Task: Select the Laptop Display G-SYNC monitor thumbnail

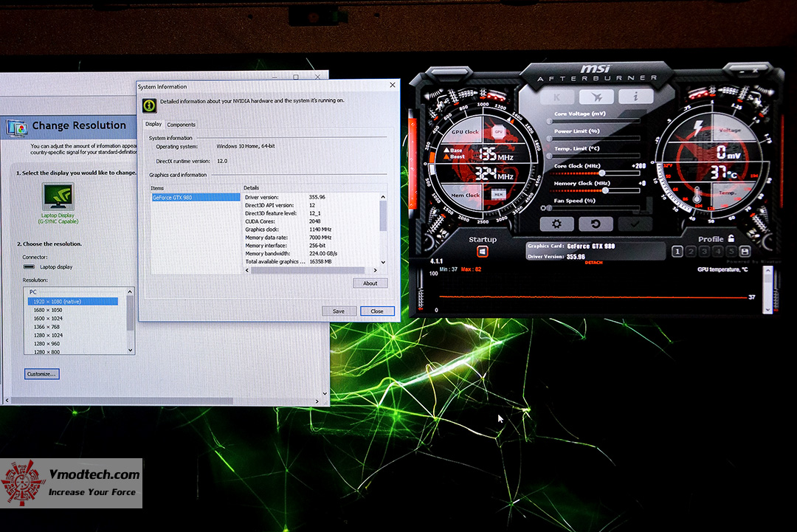Action: tap(58, 197)
